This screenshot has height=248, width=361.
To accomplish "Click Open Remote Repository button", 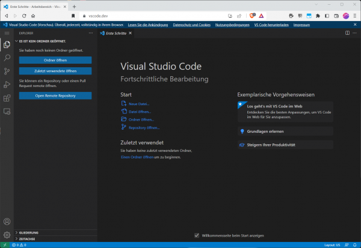I will pos(55,95).
